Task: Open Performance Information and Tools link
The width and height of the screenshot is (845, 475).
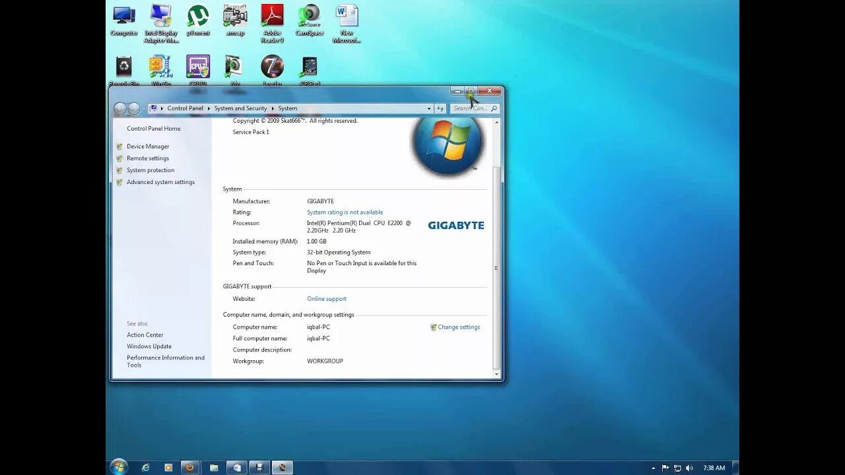Action: [x=166, y=362]
